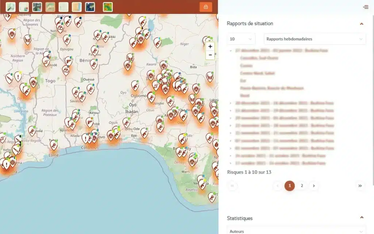Collapse the 27 décembre 2021 report row

click(x=282, y=50)
